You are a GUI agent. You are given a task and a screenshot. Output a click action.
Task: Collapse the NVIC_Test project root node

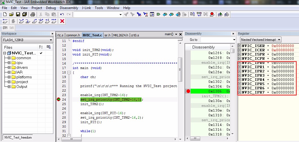(5, 53)
